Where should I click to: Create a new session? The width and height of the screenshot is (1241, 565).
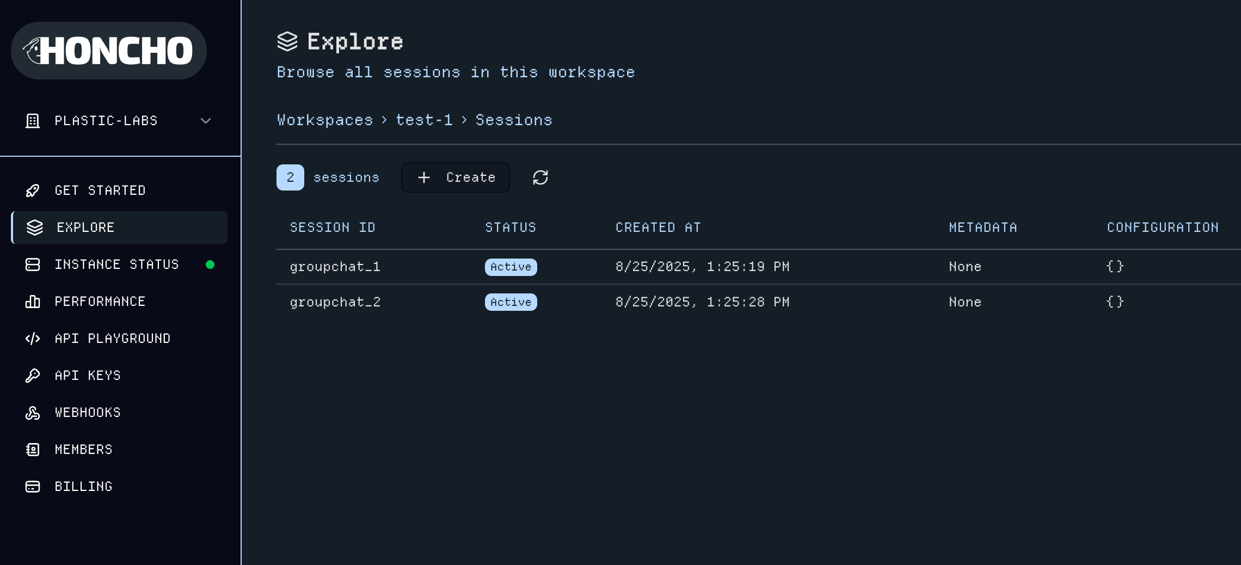coord(456,177)
